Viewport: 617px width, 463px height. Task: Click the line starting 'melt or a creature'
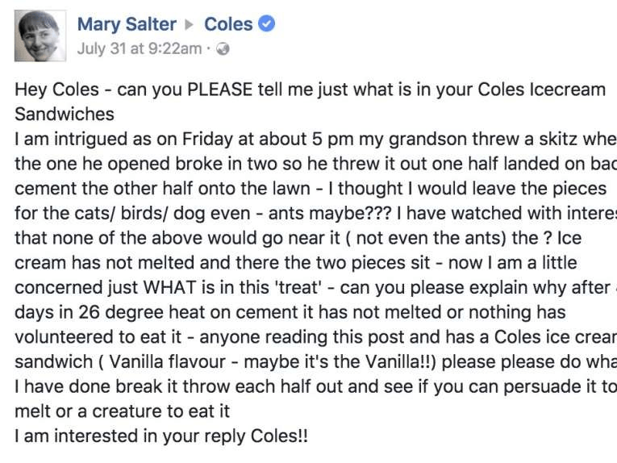coord(123,411)
